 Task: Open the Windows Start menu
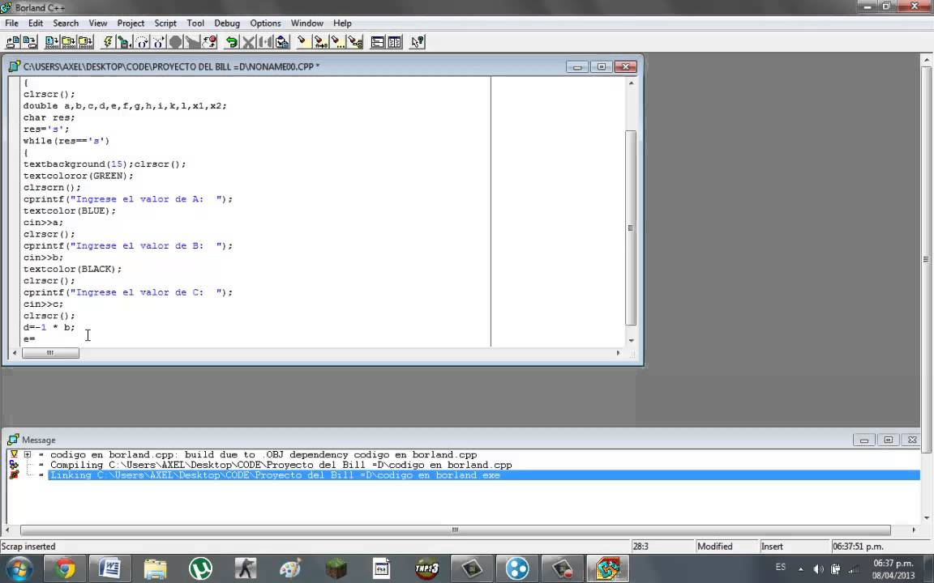(19, 568)
